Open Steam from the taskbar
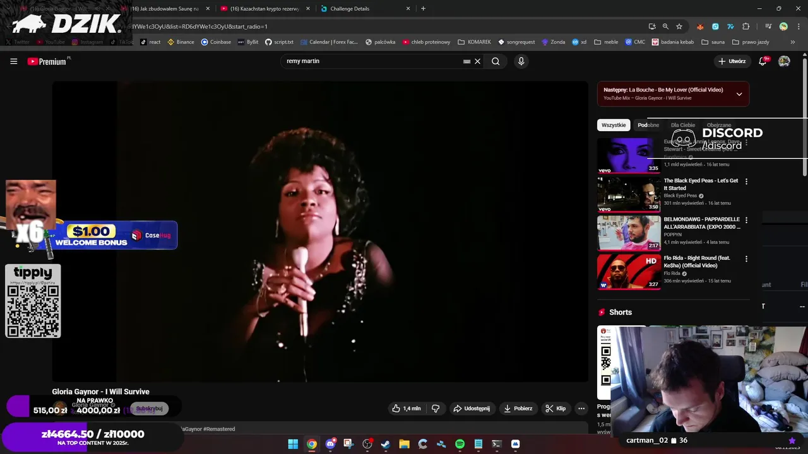This screenshot has height=454, width=808. 386,444
